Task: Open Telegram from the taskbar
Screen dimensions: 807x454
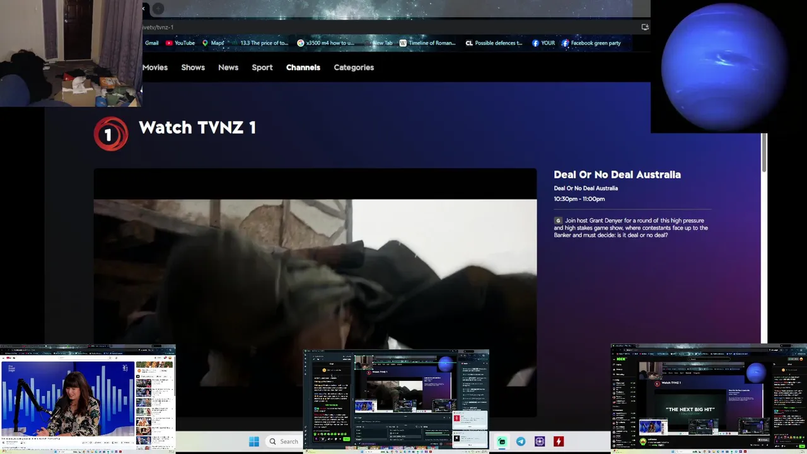Action: coord(521,441)
